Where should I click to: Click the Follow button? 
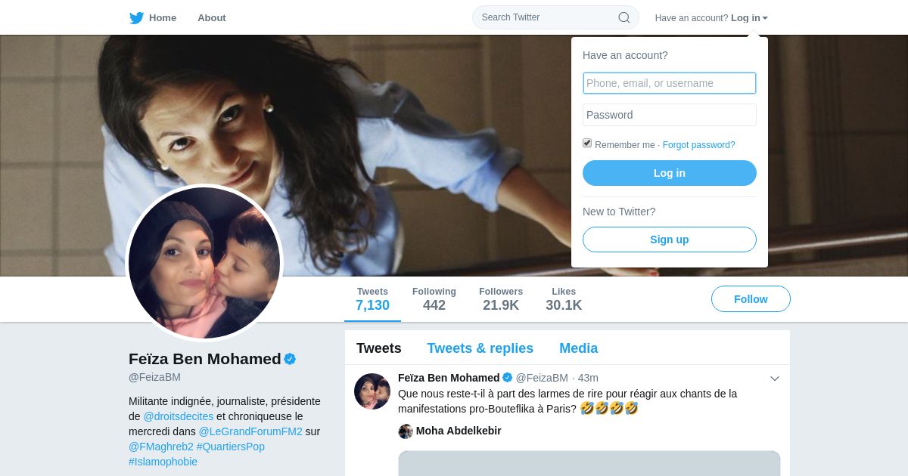[x=751, y=299]
